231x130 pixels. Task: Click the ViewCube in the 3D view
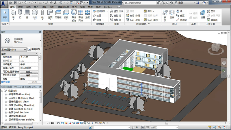tap(215, 48)
